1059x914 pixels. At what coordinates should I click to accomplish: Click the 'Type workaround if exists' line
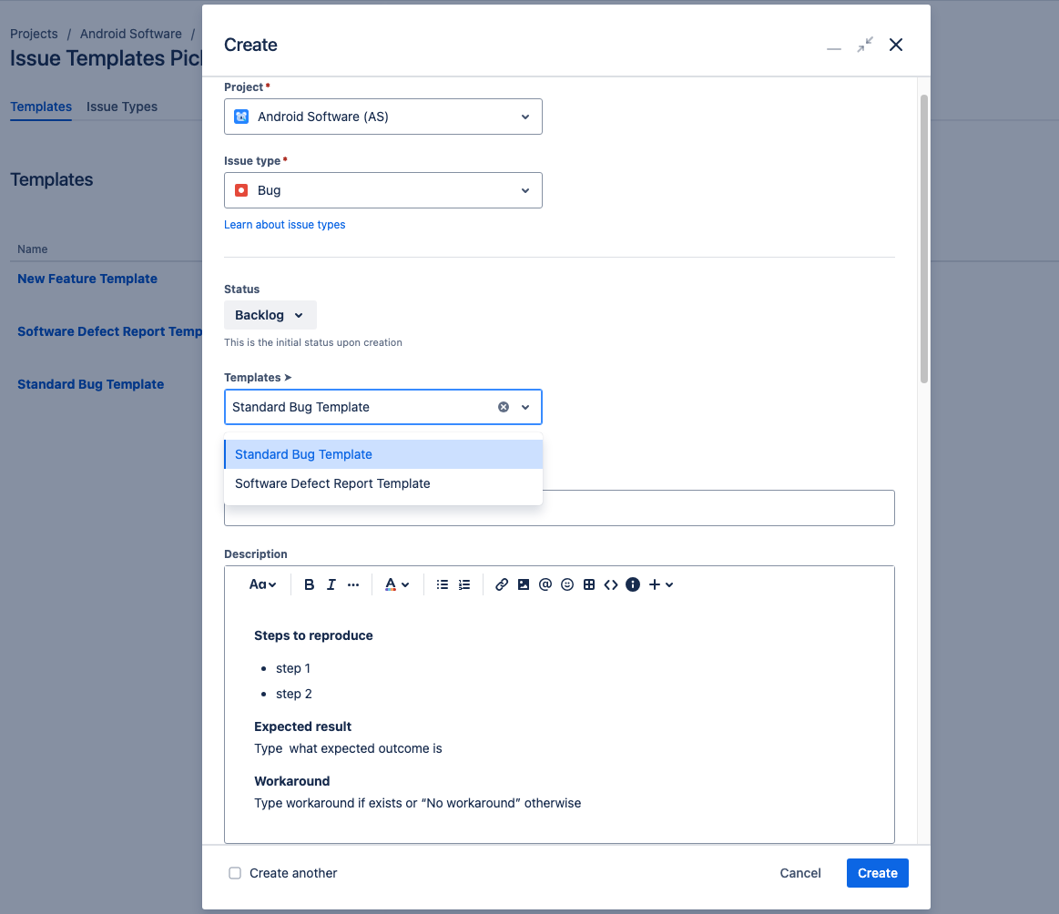click(x=417, y=803)
